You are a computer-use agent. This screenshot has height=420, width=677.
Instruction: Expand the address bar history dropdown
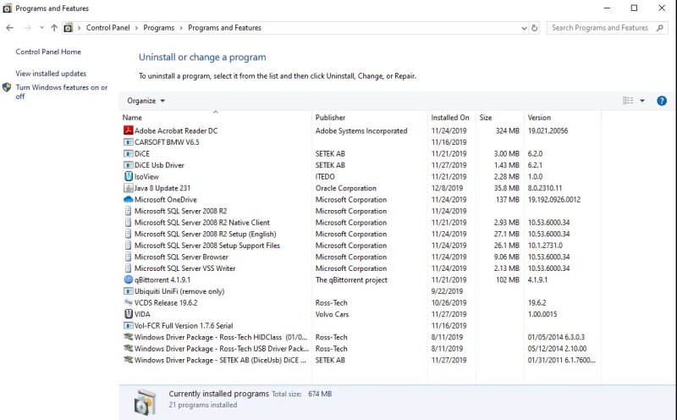(x=524, y=28)
